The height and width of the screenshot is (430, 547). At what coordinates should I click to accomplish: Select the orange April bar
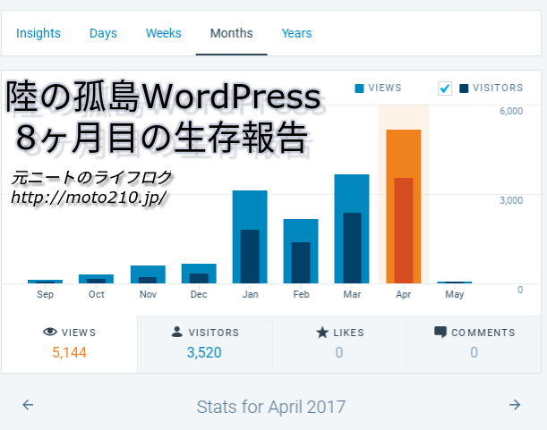tap(403, 207)
